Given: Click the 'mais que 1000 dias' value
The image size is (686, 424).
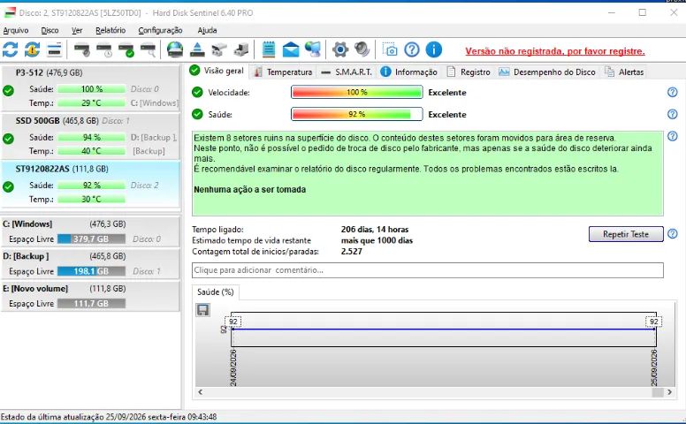Looking at the screenshot, I should coord(377,240).
